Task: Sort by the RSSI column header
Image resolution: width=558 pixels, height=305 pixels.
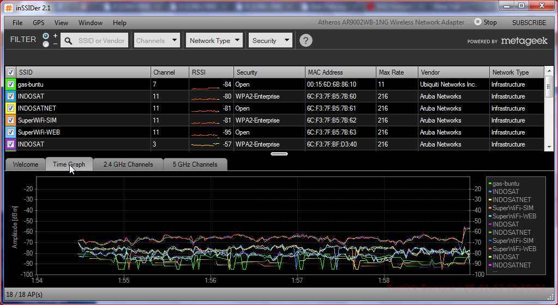Action: (212, 72)
